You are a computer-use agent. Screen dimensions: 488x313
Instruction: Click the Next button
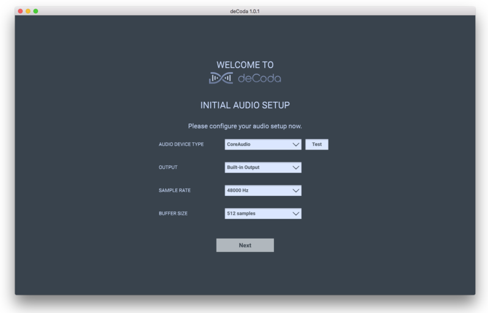(245, 245)
